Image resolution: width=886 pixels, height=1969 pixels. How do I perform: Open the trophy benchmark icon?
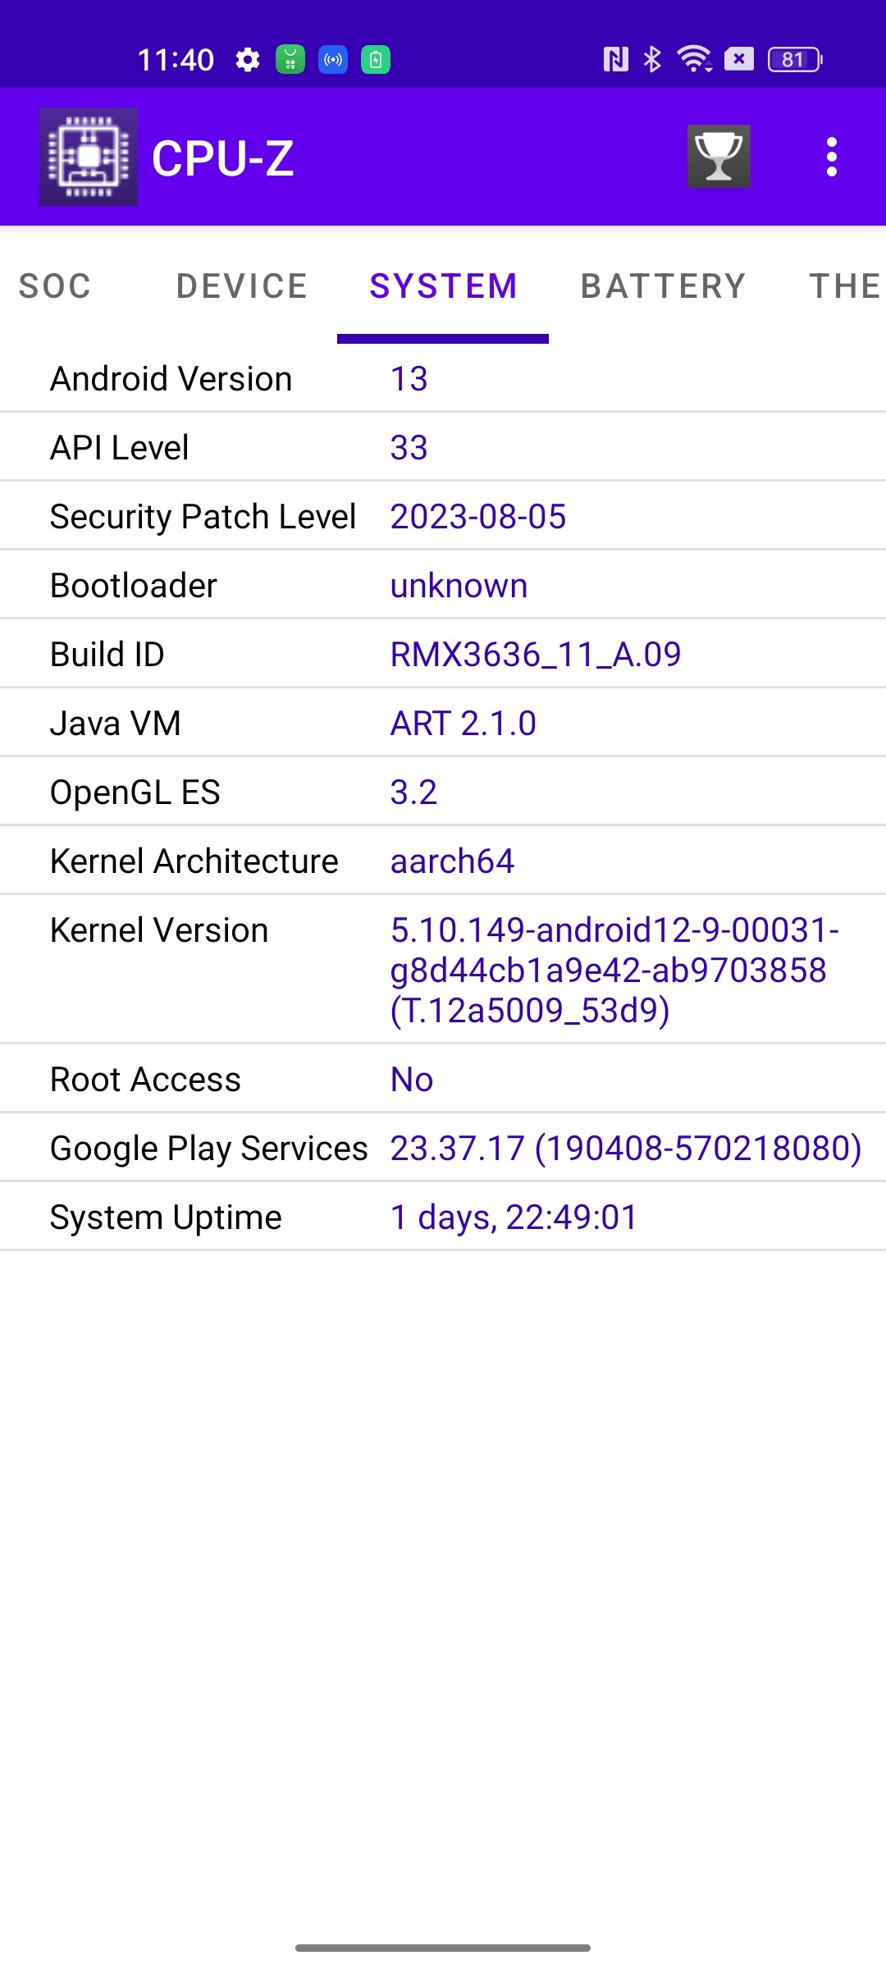pos(719,157)
